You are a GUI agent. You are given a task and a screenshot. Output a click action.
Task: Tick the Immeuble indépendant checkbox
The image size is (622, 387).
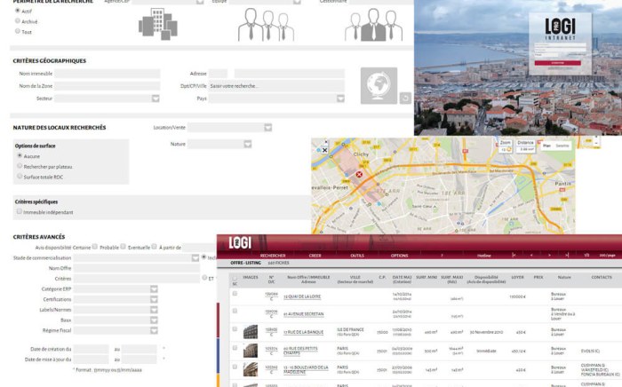[x=19, y=211]
